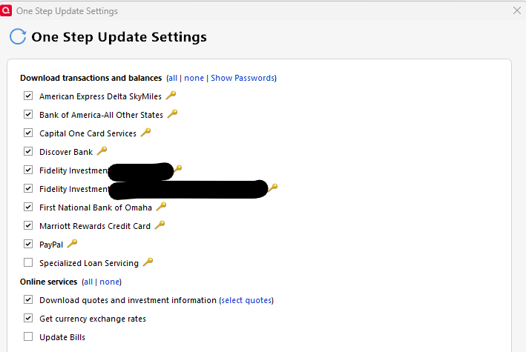The width and height of the screenshot is (526, 352).
Task: Click the Get currency exchange rates label
Action: click(93, 319)
